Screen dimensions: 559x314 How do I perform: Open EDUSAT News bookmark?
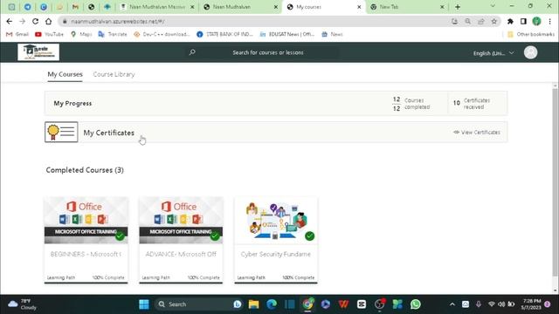point(287,34)
